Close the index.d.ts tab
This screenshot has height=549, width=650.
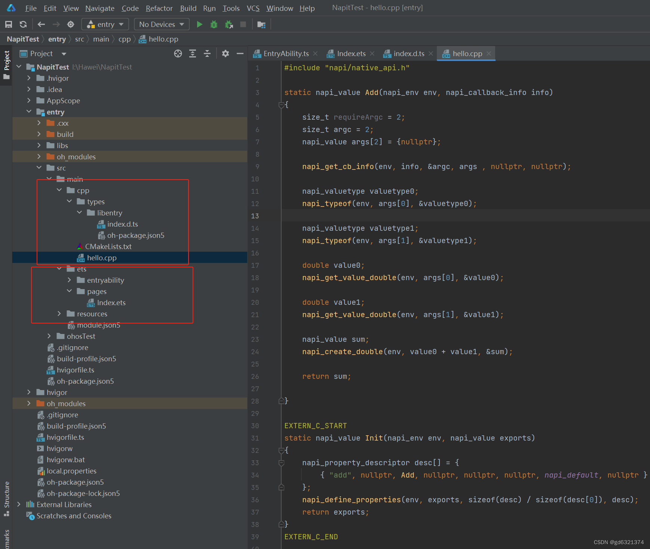(x=431, y=53)
